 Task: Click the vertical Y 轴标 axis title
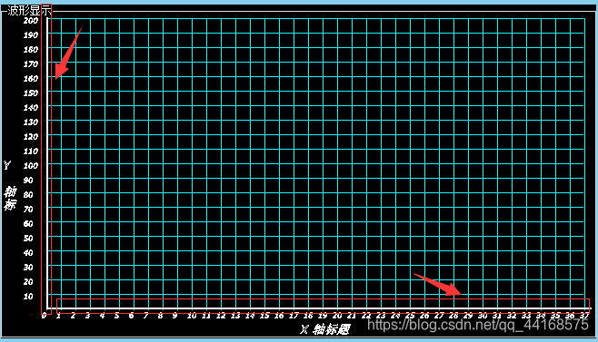[x=9, y=185]
